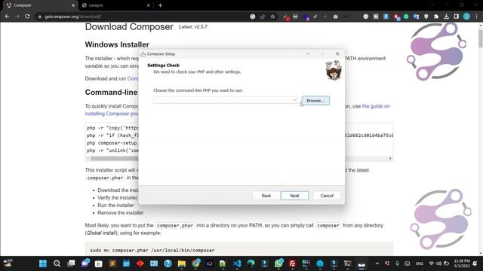The height and width of the screenshot is (271, 483).
Task: Click the share page icon in address bar
Action: [263, 17]
